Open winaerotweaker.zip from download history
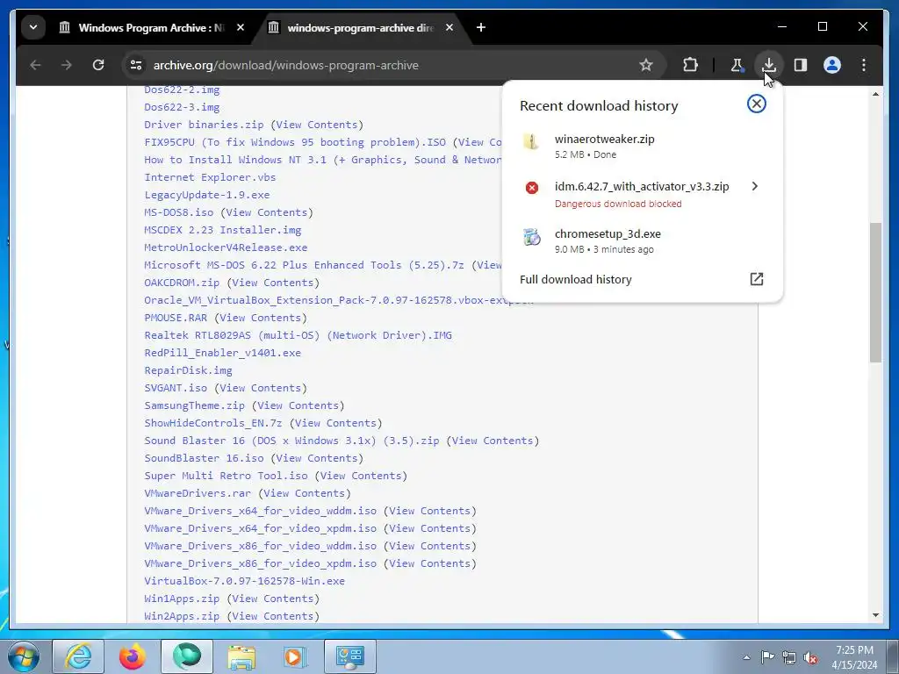The image size is (899, 674). 604,140
